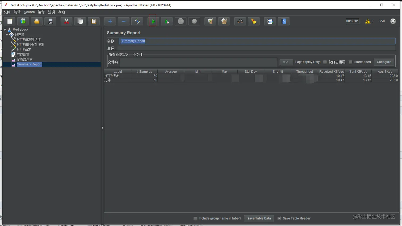Click the 注释 comments input field
The width and height of the screenshot is (402, 226).
pos(257,48)
